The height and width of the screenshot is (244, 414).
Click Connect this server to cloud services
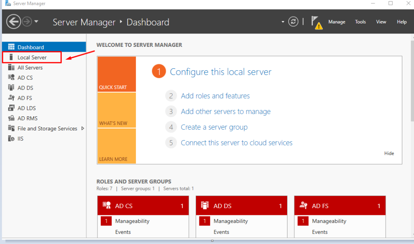(x=237, y=143)
